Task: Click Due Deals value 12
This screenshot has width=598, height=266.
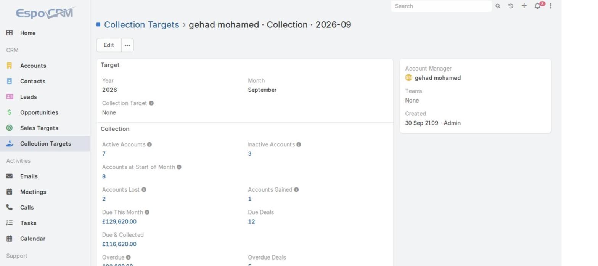Action: click(251, 221)
